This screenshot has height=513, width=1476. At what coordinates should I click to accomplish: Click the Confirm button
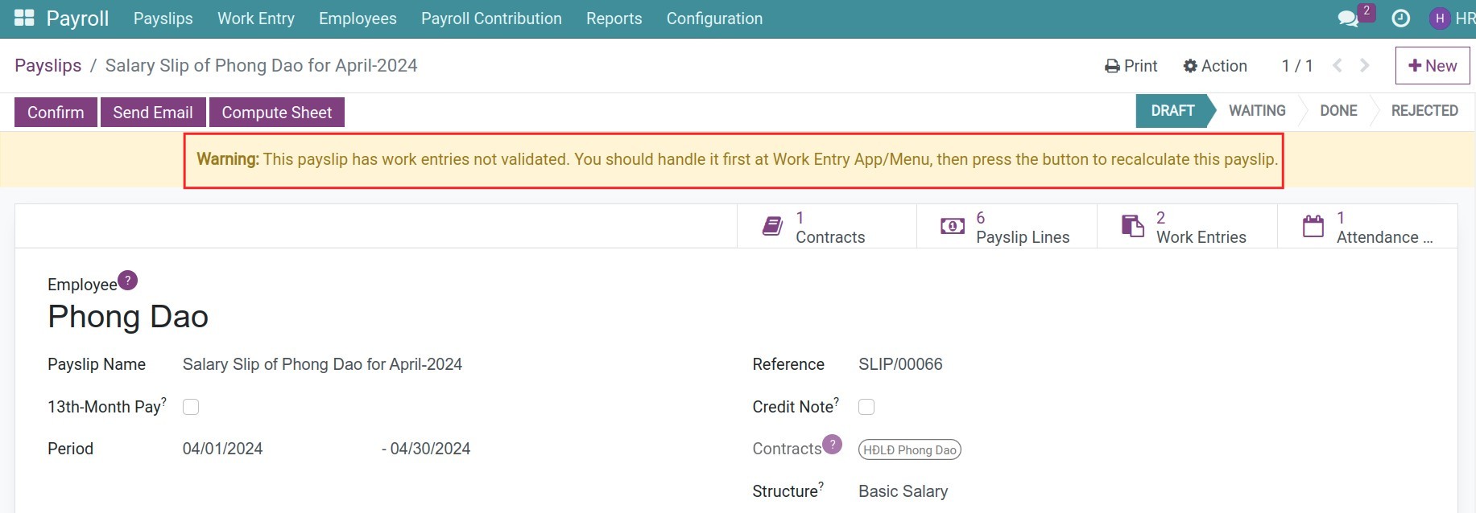[x=56, y=113]
